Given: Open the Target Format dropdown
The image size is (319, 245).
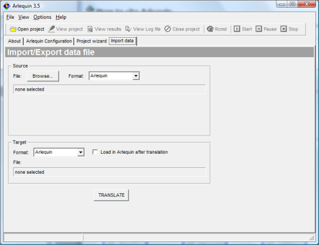Looking at the screenshot, I should 81,152.
